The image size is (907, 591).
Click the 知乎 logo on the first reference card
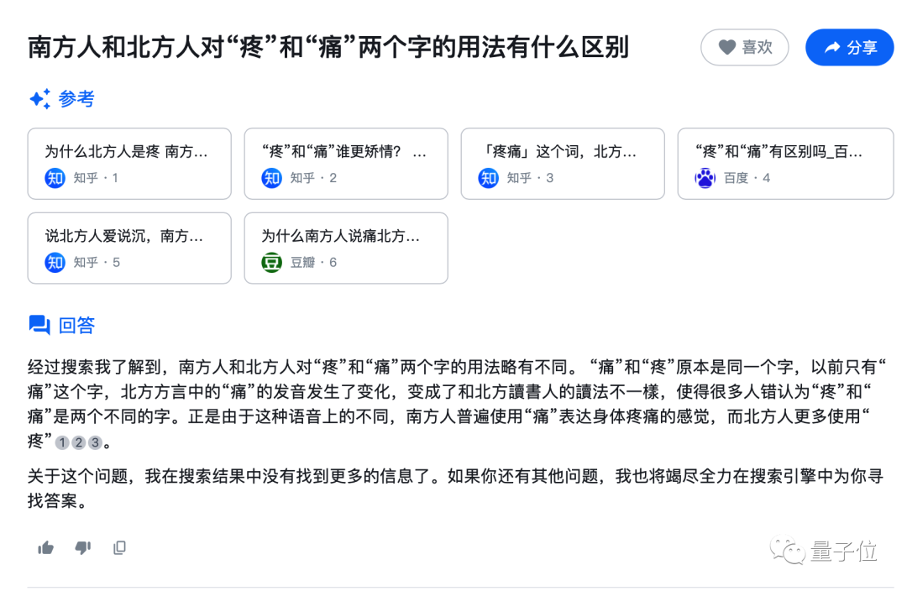[x=55, y=178]
